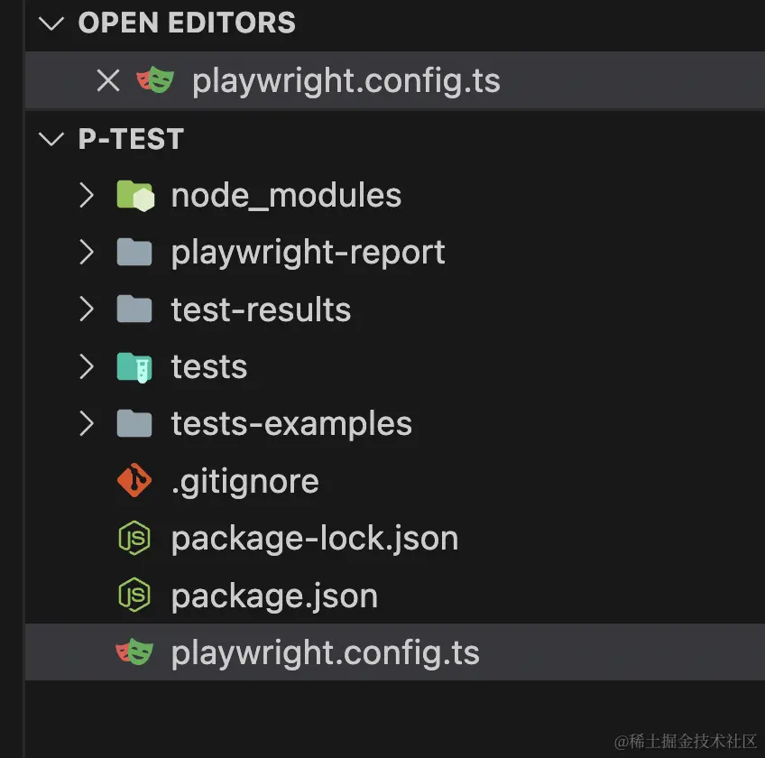Image resolution: width=765 pixels, height=758 pixels.
Task: Close the playwright.config.ts open editor
Action: point(108,81)
